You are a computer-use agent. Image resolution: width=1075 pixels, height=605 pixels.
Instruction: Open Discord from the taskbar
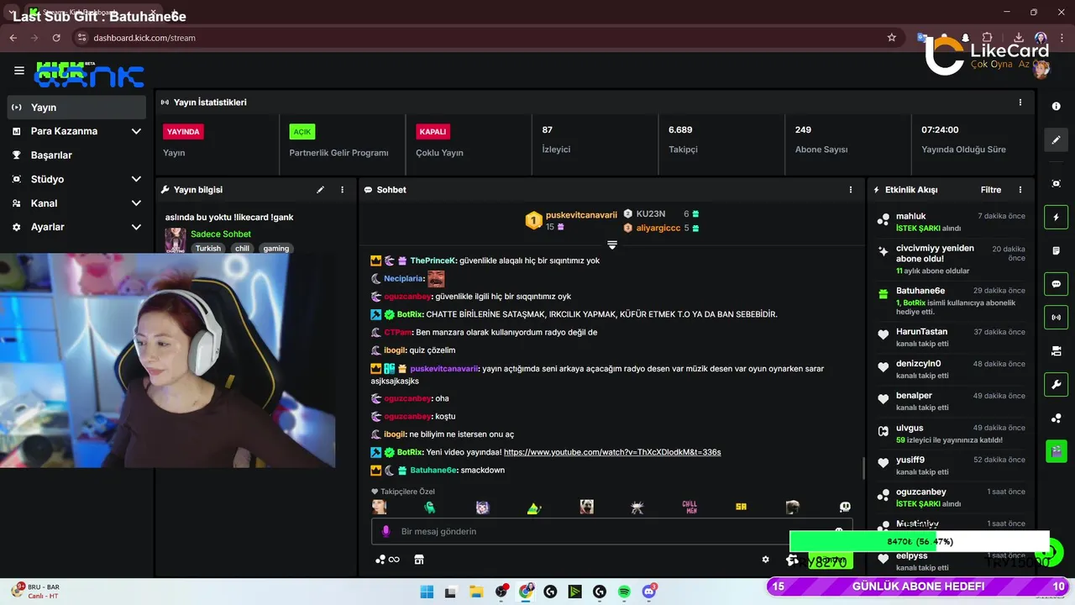click(648, 592)
